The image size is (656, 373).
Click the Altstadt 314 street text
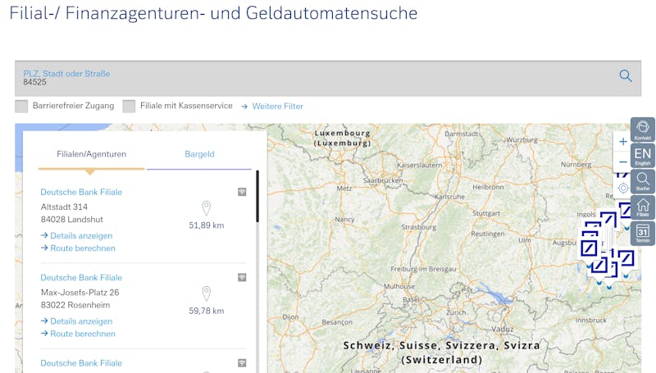pyautogui.click(x=64, y=207)
